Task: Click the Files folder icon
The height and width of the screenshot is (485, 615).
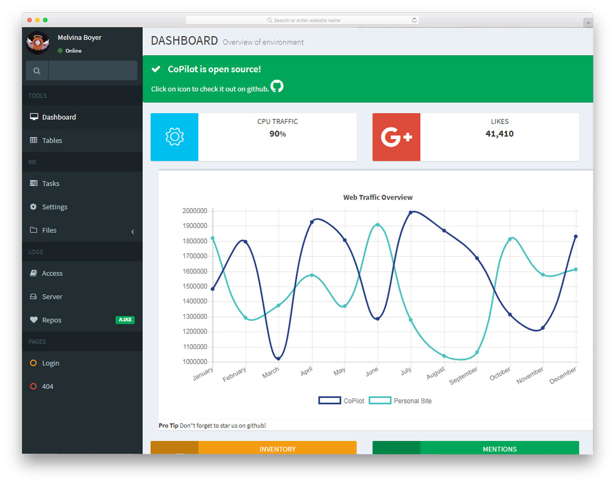Action: [34, 230]
